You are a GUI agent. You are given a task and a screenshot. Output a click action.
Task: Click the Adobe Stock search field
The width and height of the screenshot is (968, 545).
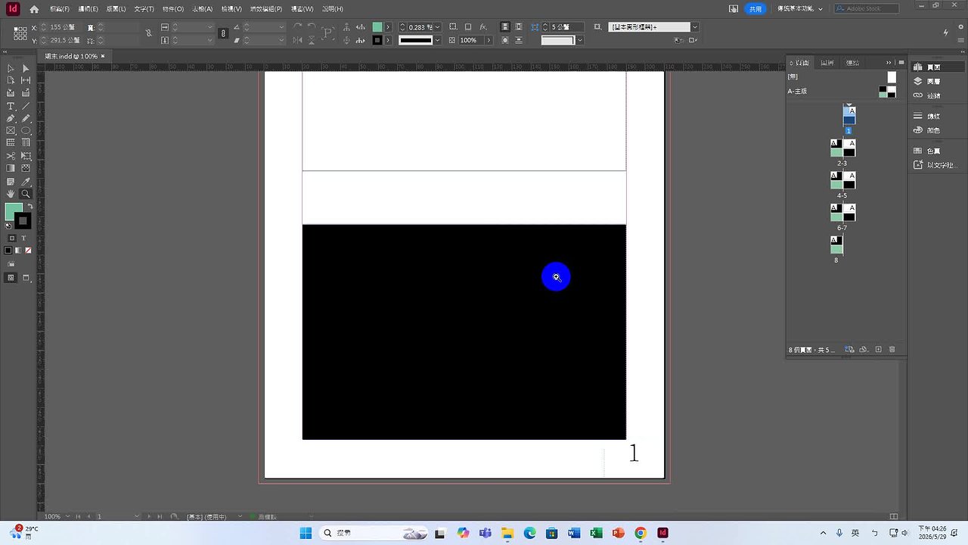(867, 9)
